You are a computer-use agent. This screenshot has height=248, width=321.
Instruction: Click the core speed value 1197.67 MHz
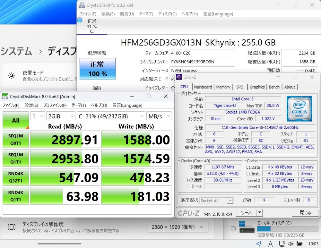coord(223,167)
